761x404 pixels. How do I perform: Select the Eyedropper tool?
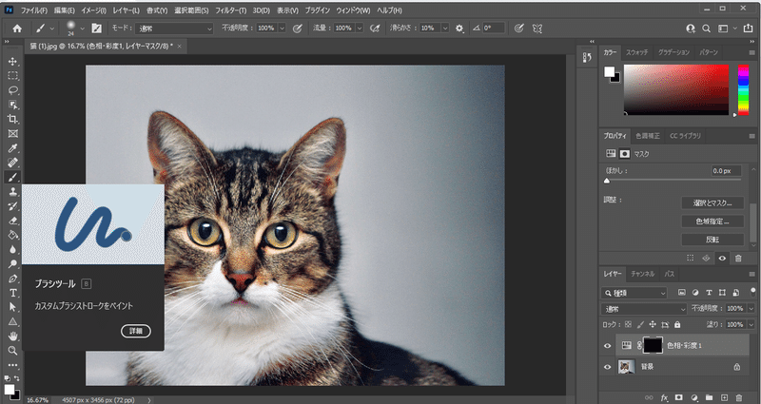click(x=13, y=148)
